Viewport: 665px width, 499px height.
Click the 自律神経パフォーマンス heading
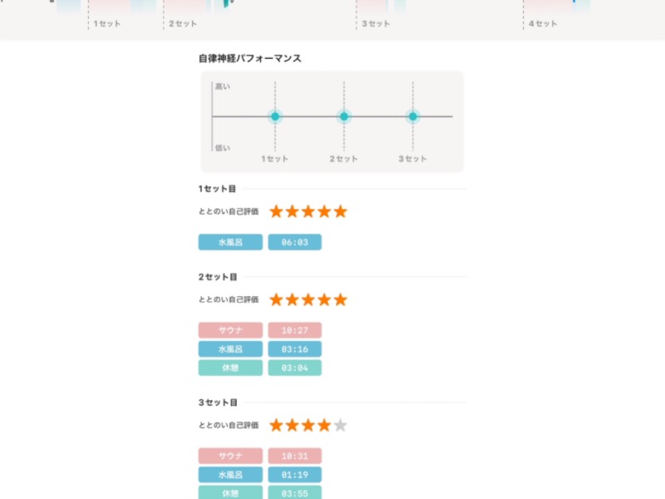point(249,58)
